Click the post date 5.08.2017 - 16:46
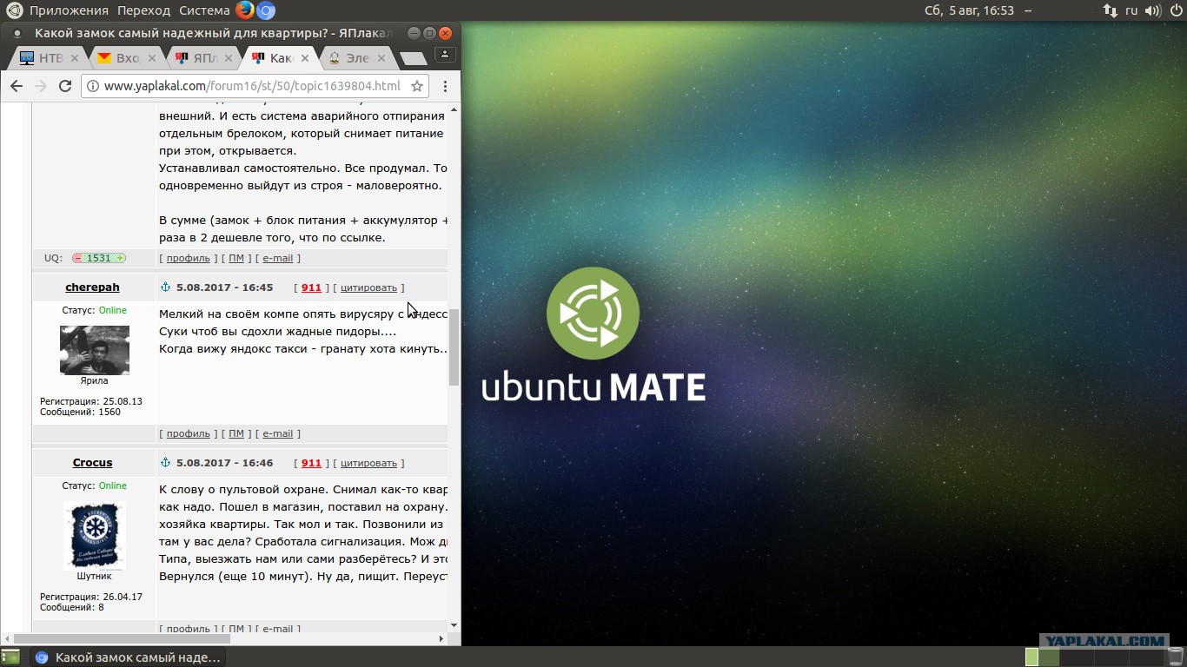The height and width of the screenshot is (667, 1187). pyautogui.click(x=224, y=463)
